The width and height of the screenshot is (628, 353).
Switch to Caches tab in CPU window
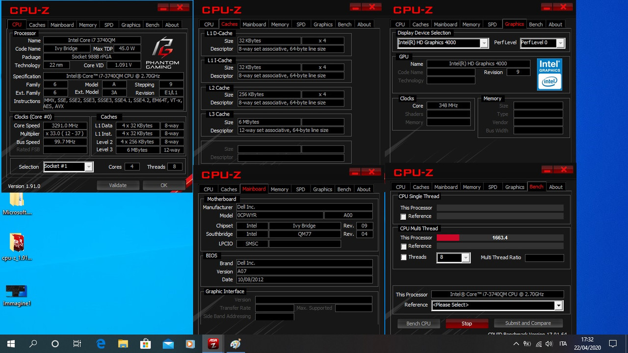click(x=37, y=25)
